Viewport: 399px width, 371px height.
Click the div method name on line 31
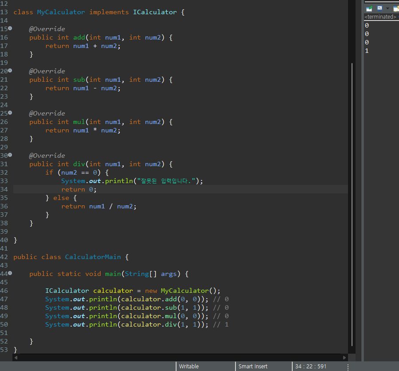pyautogui.click(x=79, y=164)
